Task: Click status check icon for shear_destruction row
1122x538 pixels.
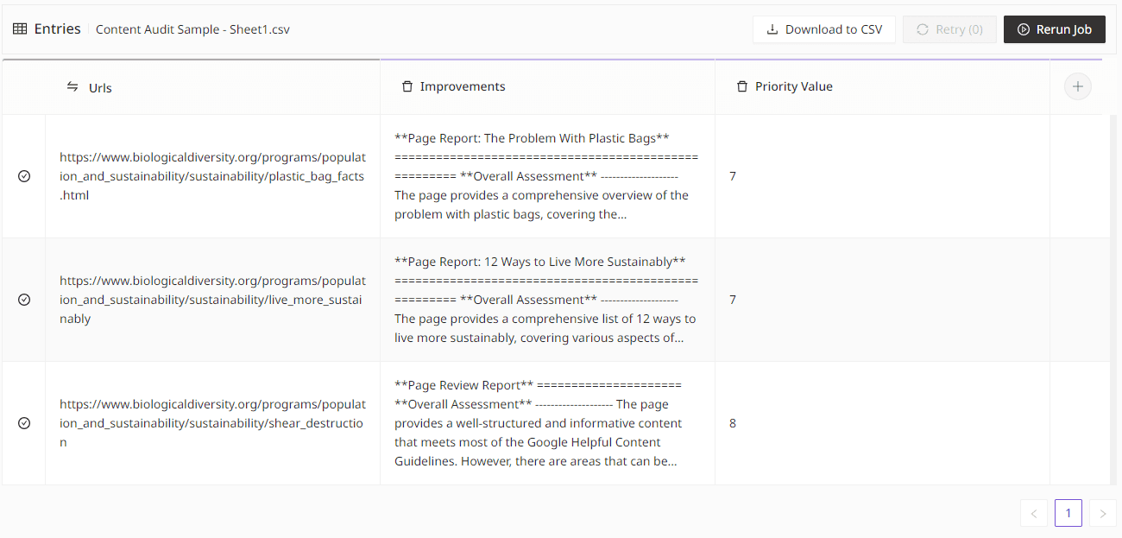Action: coord(24,423)
